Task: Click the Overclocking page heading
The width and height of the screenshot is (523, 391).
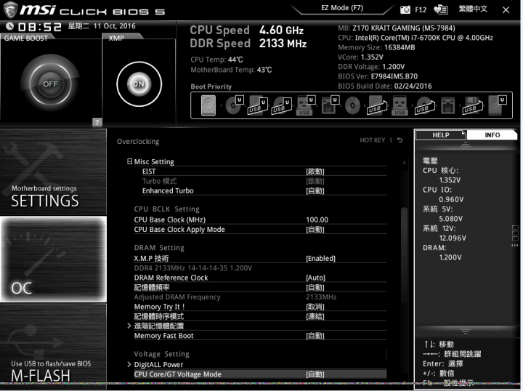Action: pos(138,142)
